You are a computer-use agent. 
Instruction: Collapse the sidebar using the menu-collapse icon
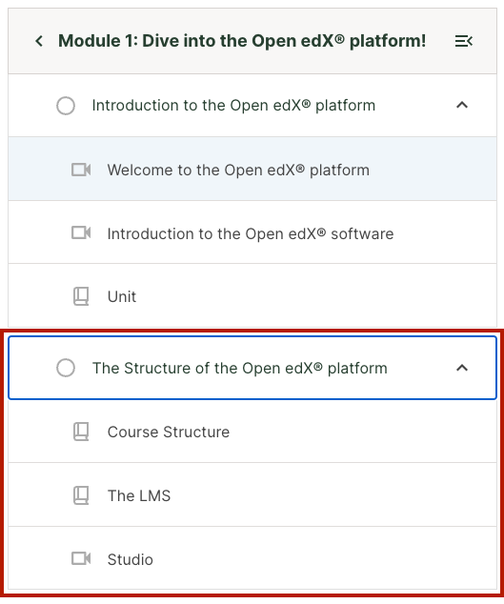pos(464,41)
